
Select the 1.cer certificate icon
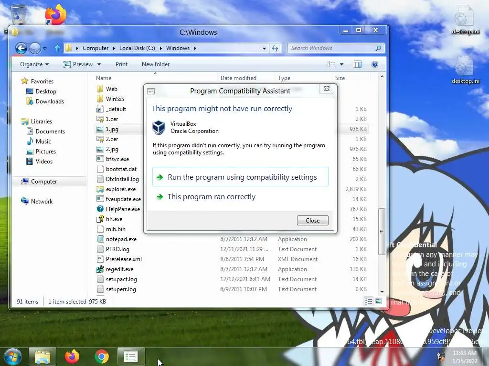100,119
